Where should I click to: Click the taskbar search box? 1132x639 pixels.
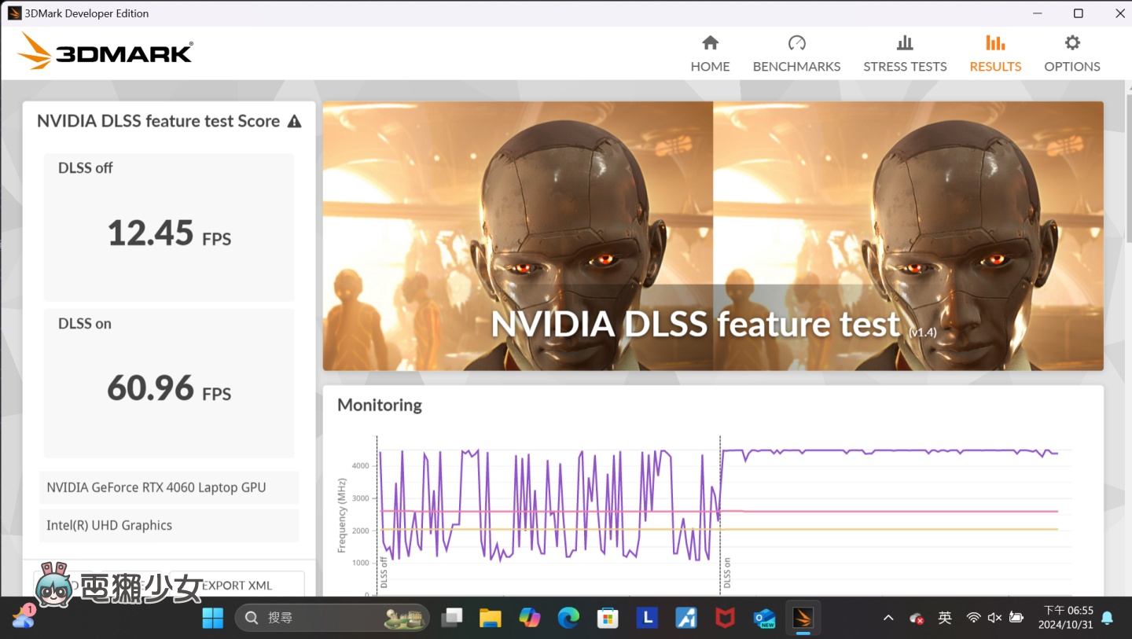click(x=333, y=618)
